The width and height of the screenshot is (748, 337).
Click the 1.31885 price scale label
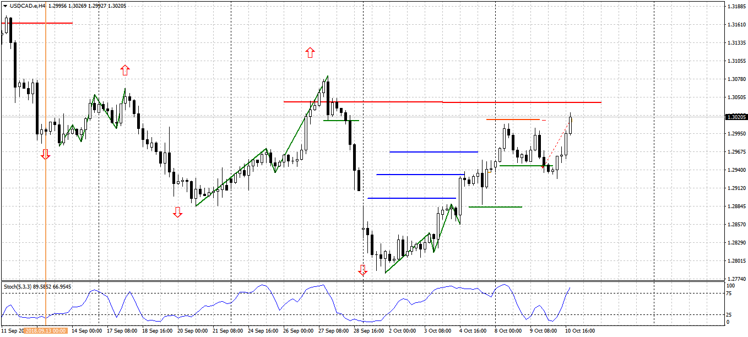[x=736, y=7]
